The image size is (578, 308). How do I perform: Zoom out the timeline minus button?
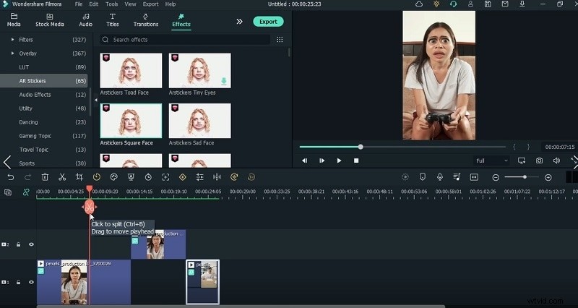pyautogui.click(x=496, y=178)
